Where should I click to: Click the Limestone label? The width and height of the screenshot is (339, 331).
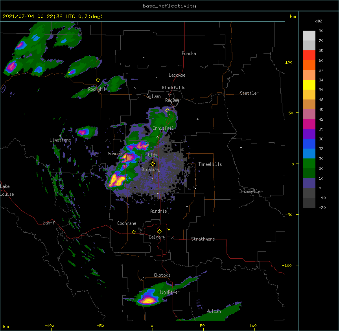click(60, 140)
